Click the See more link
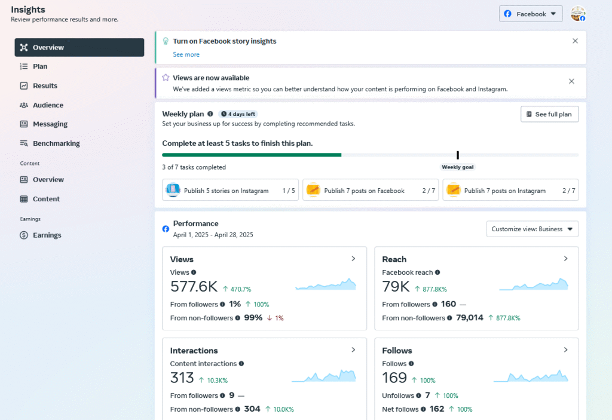The height and width of the screenshot is (420, 612). pos(186,54)
